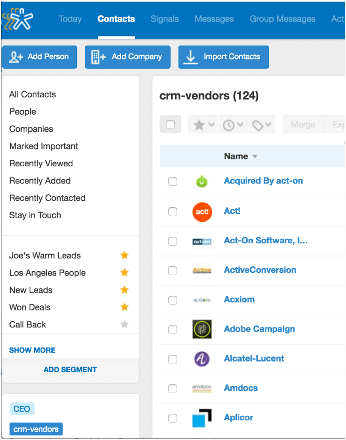The image size is (346, 440).
Task: Click the Alcatel-Lucent purple logo icon
Action: [x=202, y=359]
